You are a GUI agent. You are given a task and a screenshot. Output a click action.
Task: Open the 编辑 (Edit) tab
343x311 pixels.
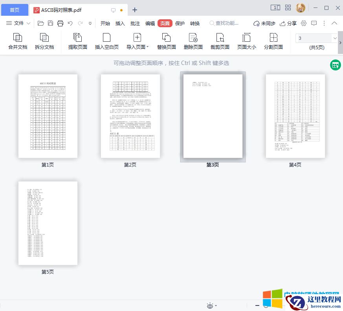[x=150, y=23]
